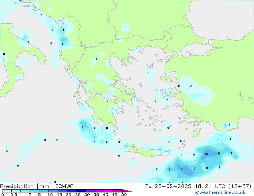Viewport: 254px width, 196px height.
Task: Click the 0.1–0.5 mm palest legend swatch
Action: coord(7,191)
